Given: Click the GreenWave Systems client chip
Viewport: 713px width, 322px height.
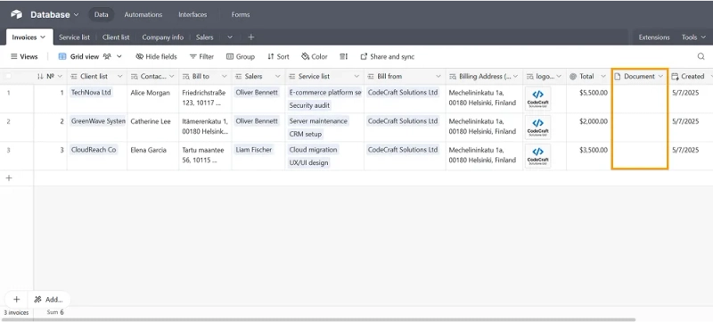Looking at the screenshot, I should pyautogui.click(x=98, y=121).
